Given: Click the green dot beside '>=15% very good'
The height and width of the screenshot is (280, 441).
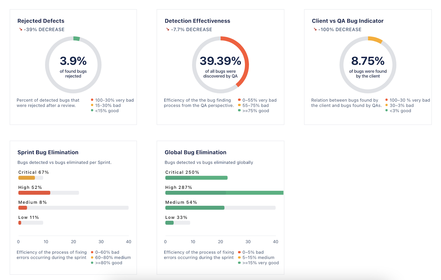Looking at the screenshot, I should point(239,263).
